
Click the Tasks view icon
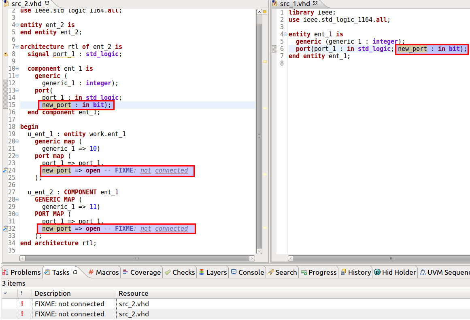click(48, 272)
